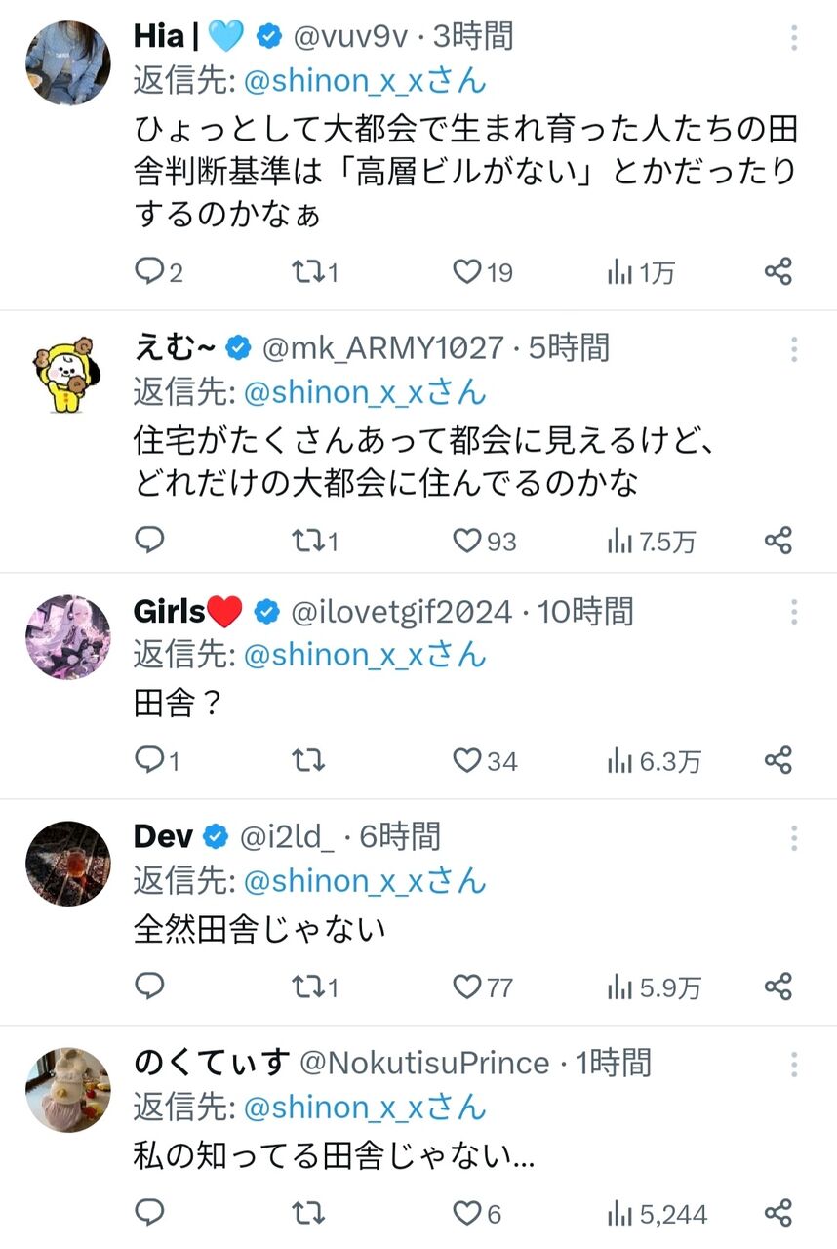Open the @NokutisuPrince user handle

424,1062
